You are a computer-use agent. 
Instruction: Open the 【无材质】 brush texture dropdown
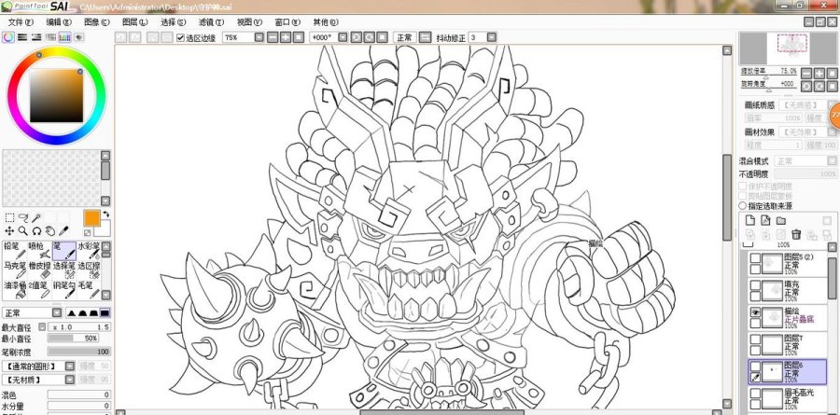(x=70, y=380)
